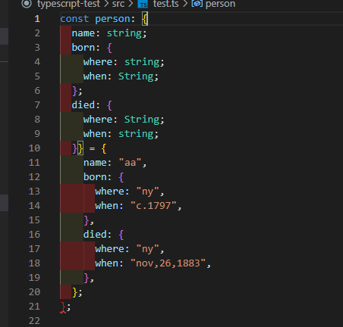The height and width of the screenshot is (327, 343).
Task: Click 'when: String;' on line 5
Action: [x=121, y=76]
